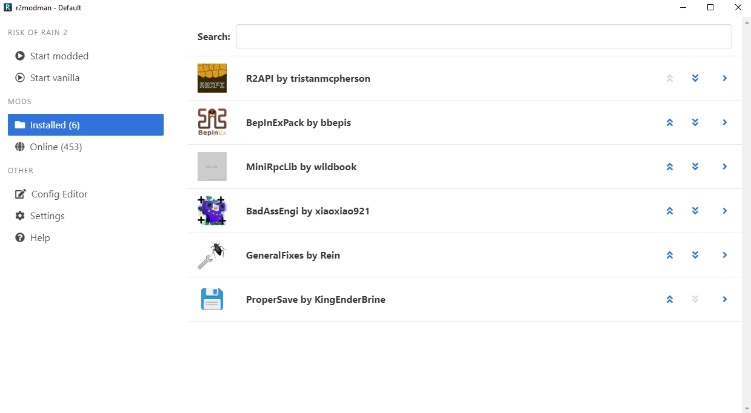Move R2API down in the list
Image resolution: width=751 pixels, height=413 pixels.
pyautogui.click(x=695, y=78)
